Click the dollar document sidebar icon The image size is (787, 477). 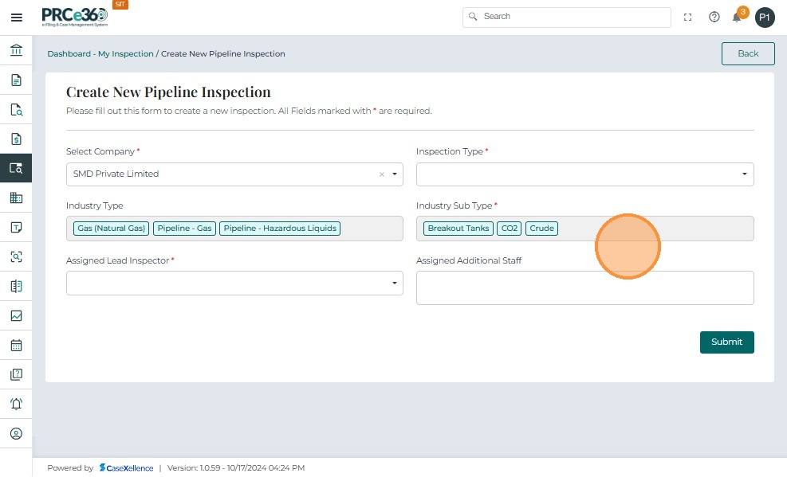coord(16,139)
